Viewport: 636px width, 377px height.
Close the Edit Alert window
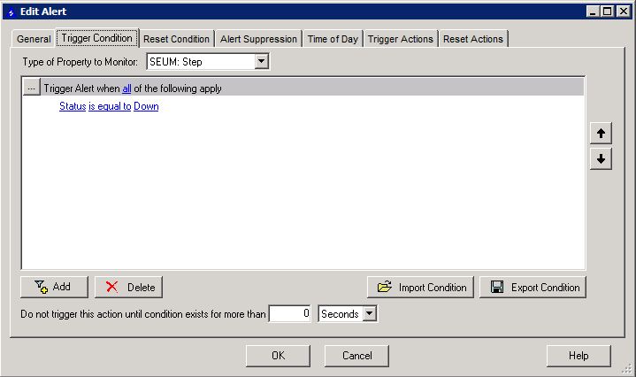(x=623, y=12)
